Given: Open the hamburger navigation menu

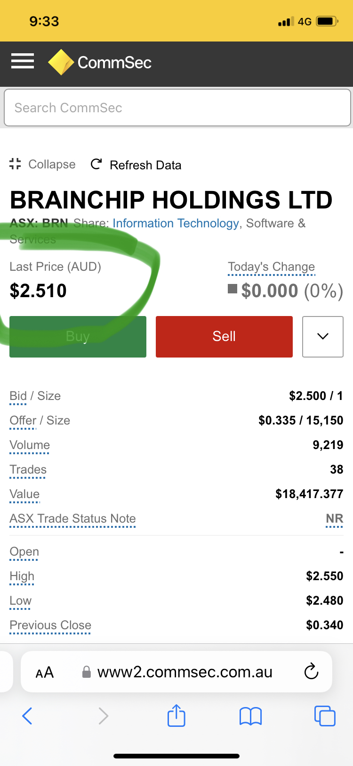Looking at the screenshot, I should click(x=23, y=61).
